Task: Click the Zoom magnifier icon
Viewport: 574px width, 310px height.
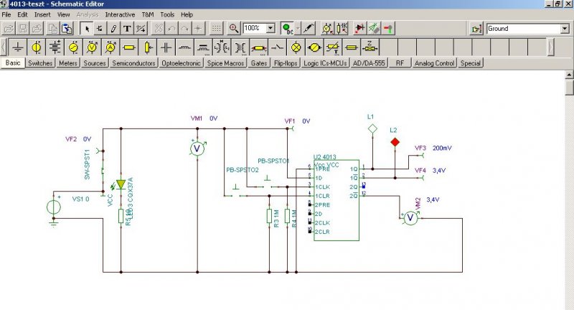Action: point(234,29)
